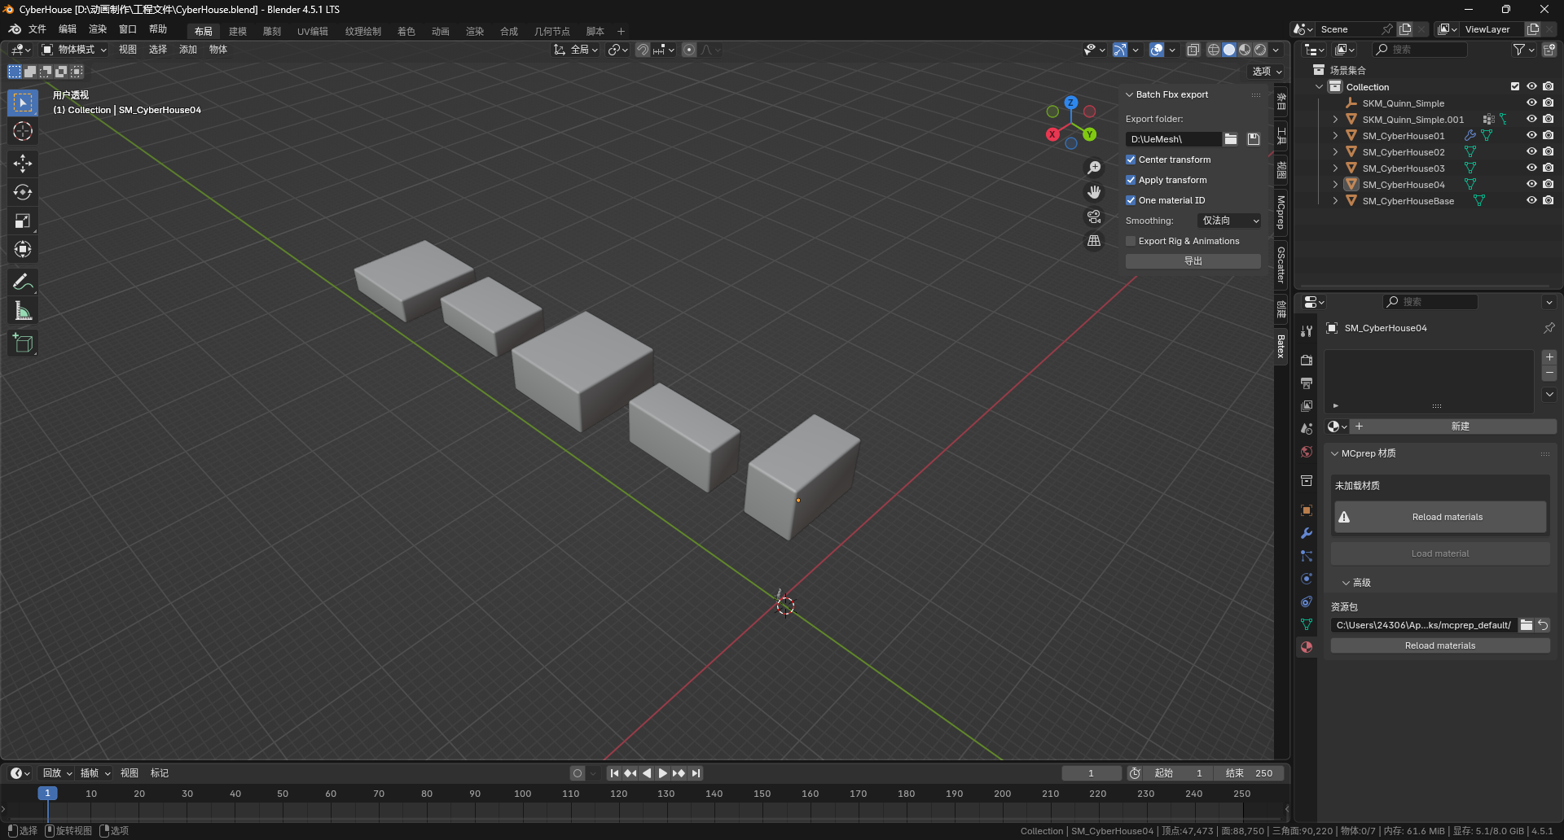This screenshot has height=840, width=1564.
Task: Switch to rendered viewport shading
Action: (x=1260, y=50)
